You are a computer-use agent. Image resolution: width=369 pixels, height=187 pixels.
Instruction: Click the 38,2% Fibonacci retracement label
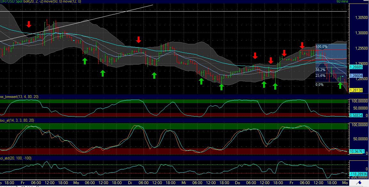click(320, 69)
